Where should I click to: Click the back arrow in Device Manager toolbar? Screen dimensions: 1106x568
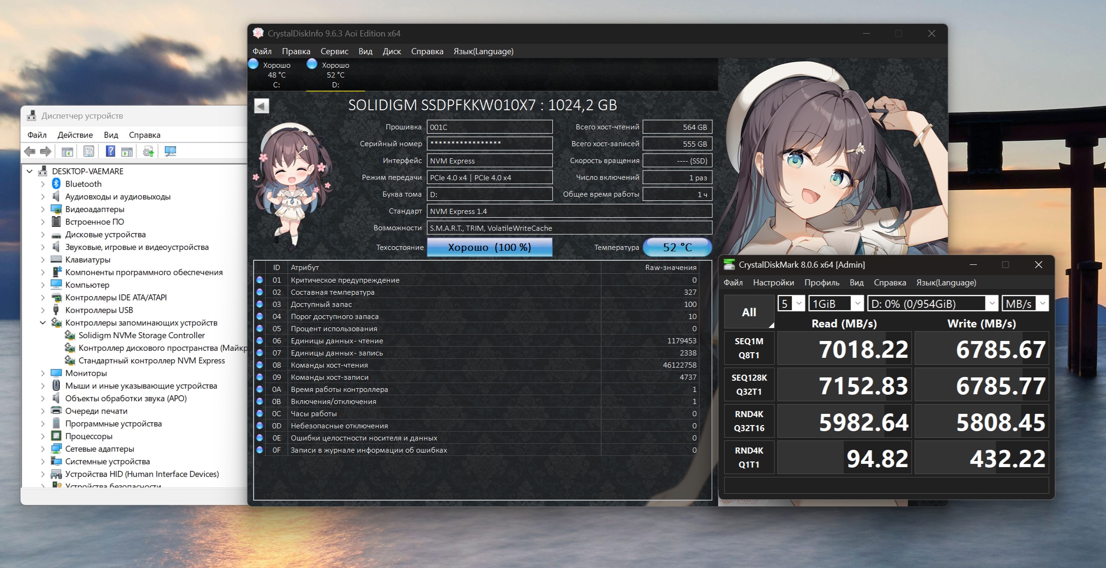tap(30, 151)
